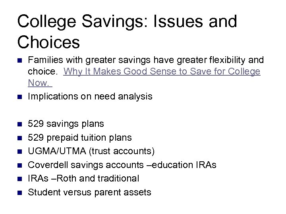
Task: Click the word 'Choices' in the title
Action: point(48,42)
